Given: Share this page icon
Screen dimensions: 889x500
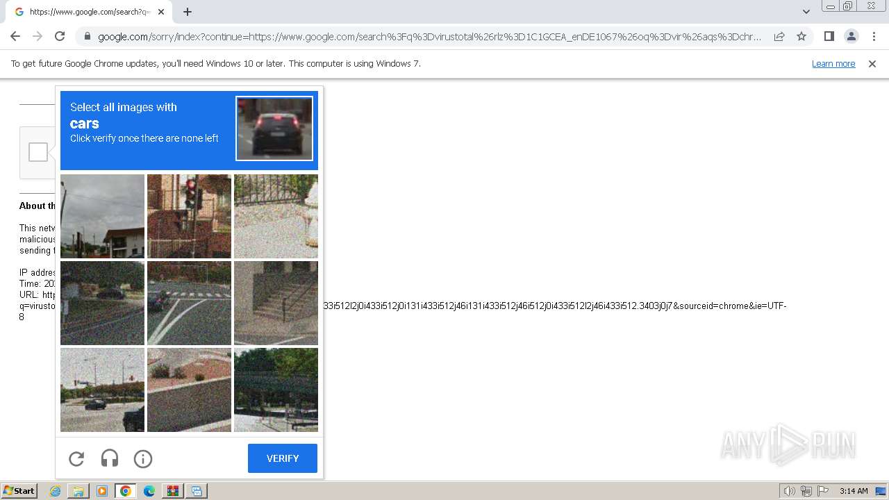Looking at the screenshot, I should click(779, 36).
